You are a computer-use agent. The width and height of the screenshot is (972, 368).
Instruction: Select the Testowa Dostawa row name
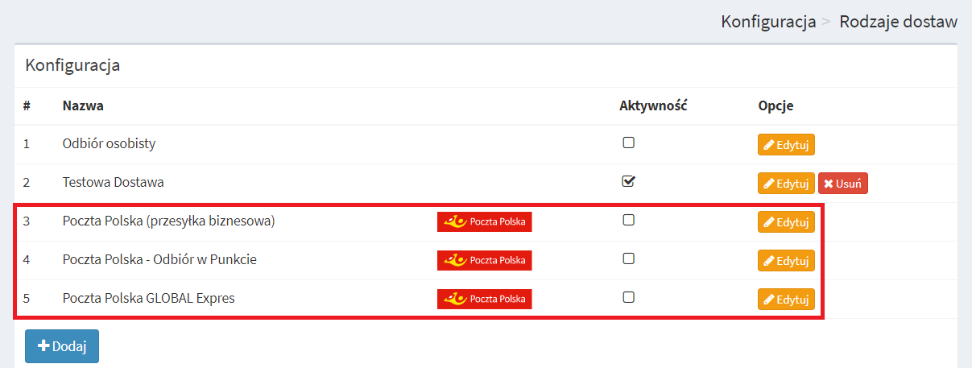pos(114,183)
